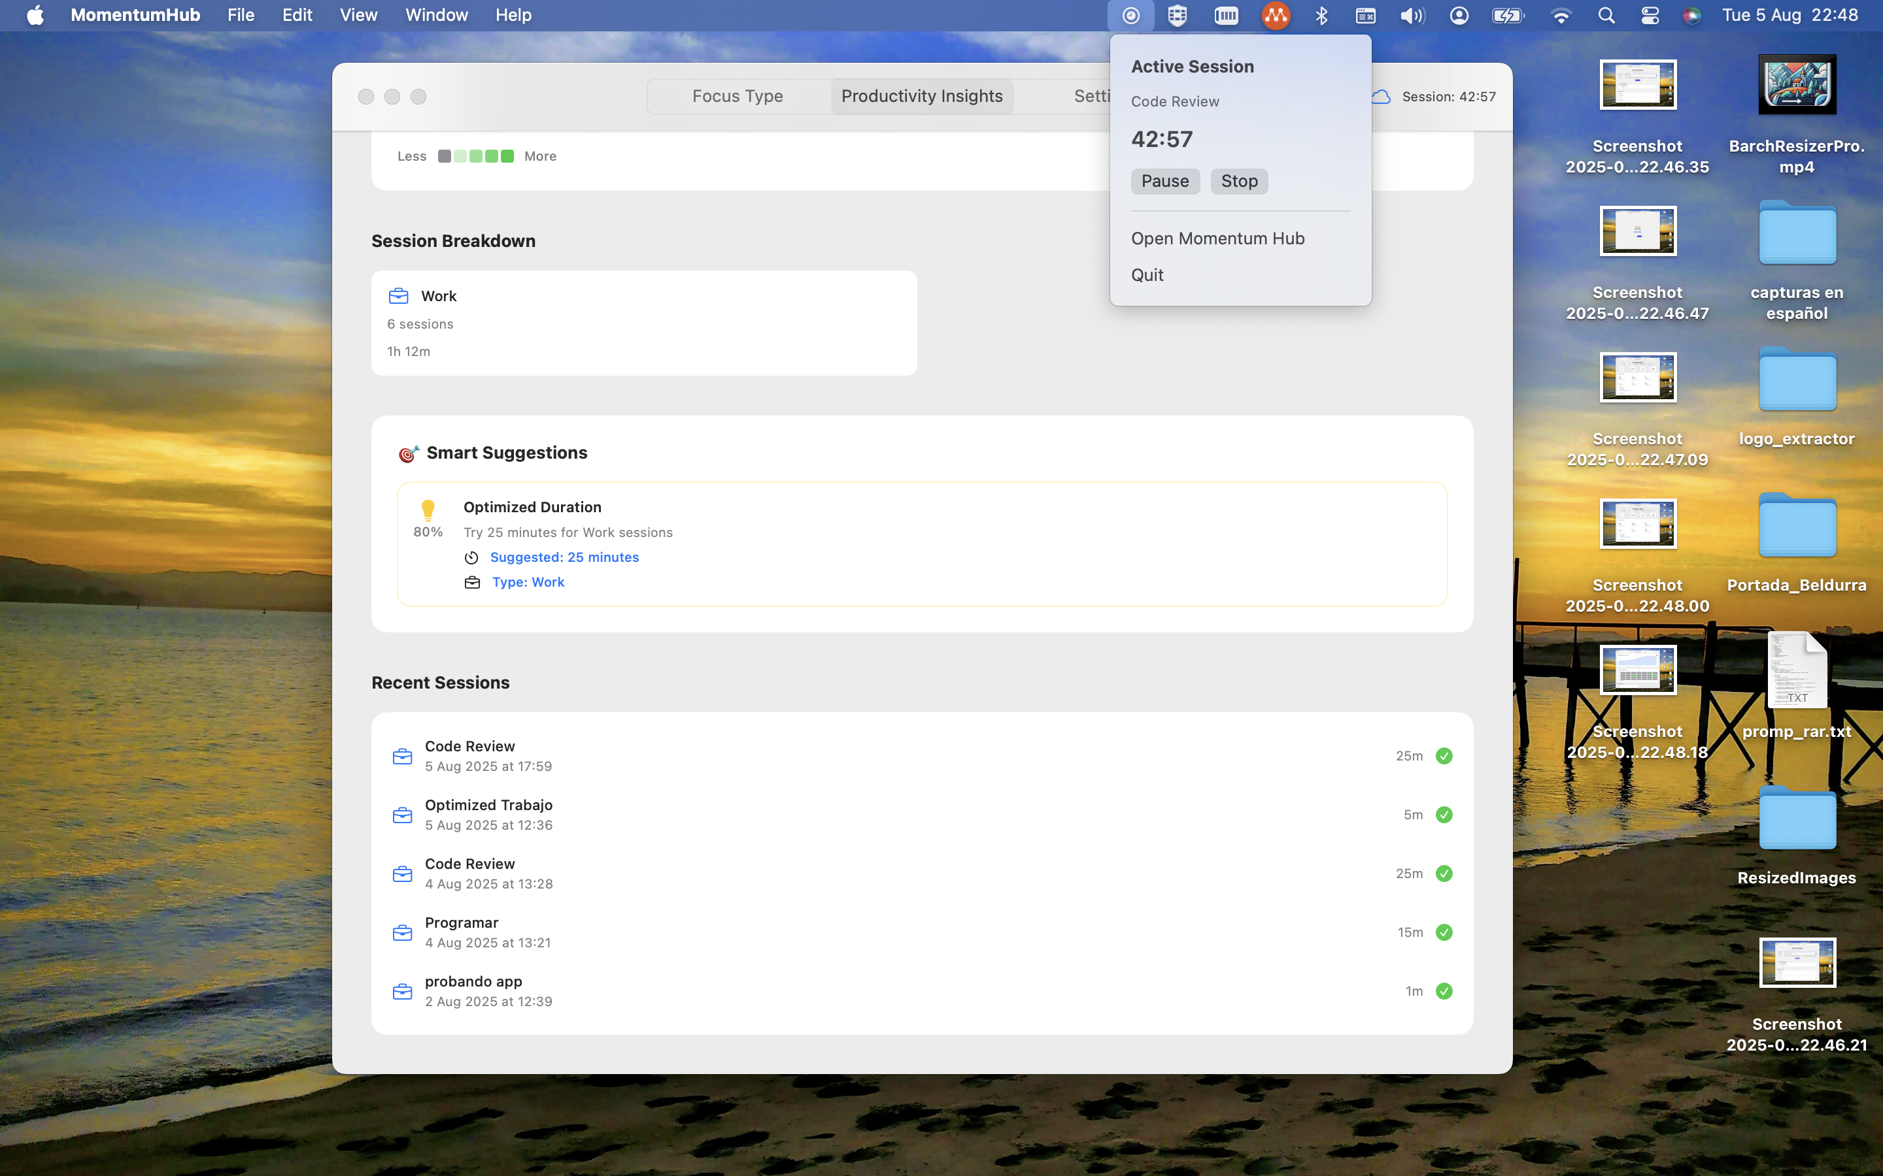Select the Optimized Duration suggestion card
The width and height of the screenshot is (1883, 1176).
922,544
